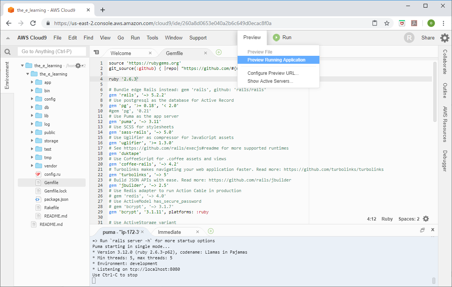Viewport: 452px width, 287px height.
Task: Open the Collaborate side panel
Action: tap(445, 62)
